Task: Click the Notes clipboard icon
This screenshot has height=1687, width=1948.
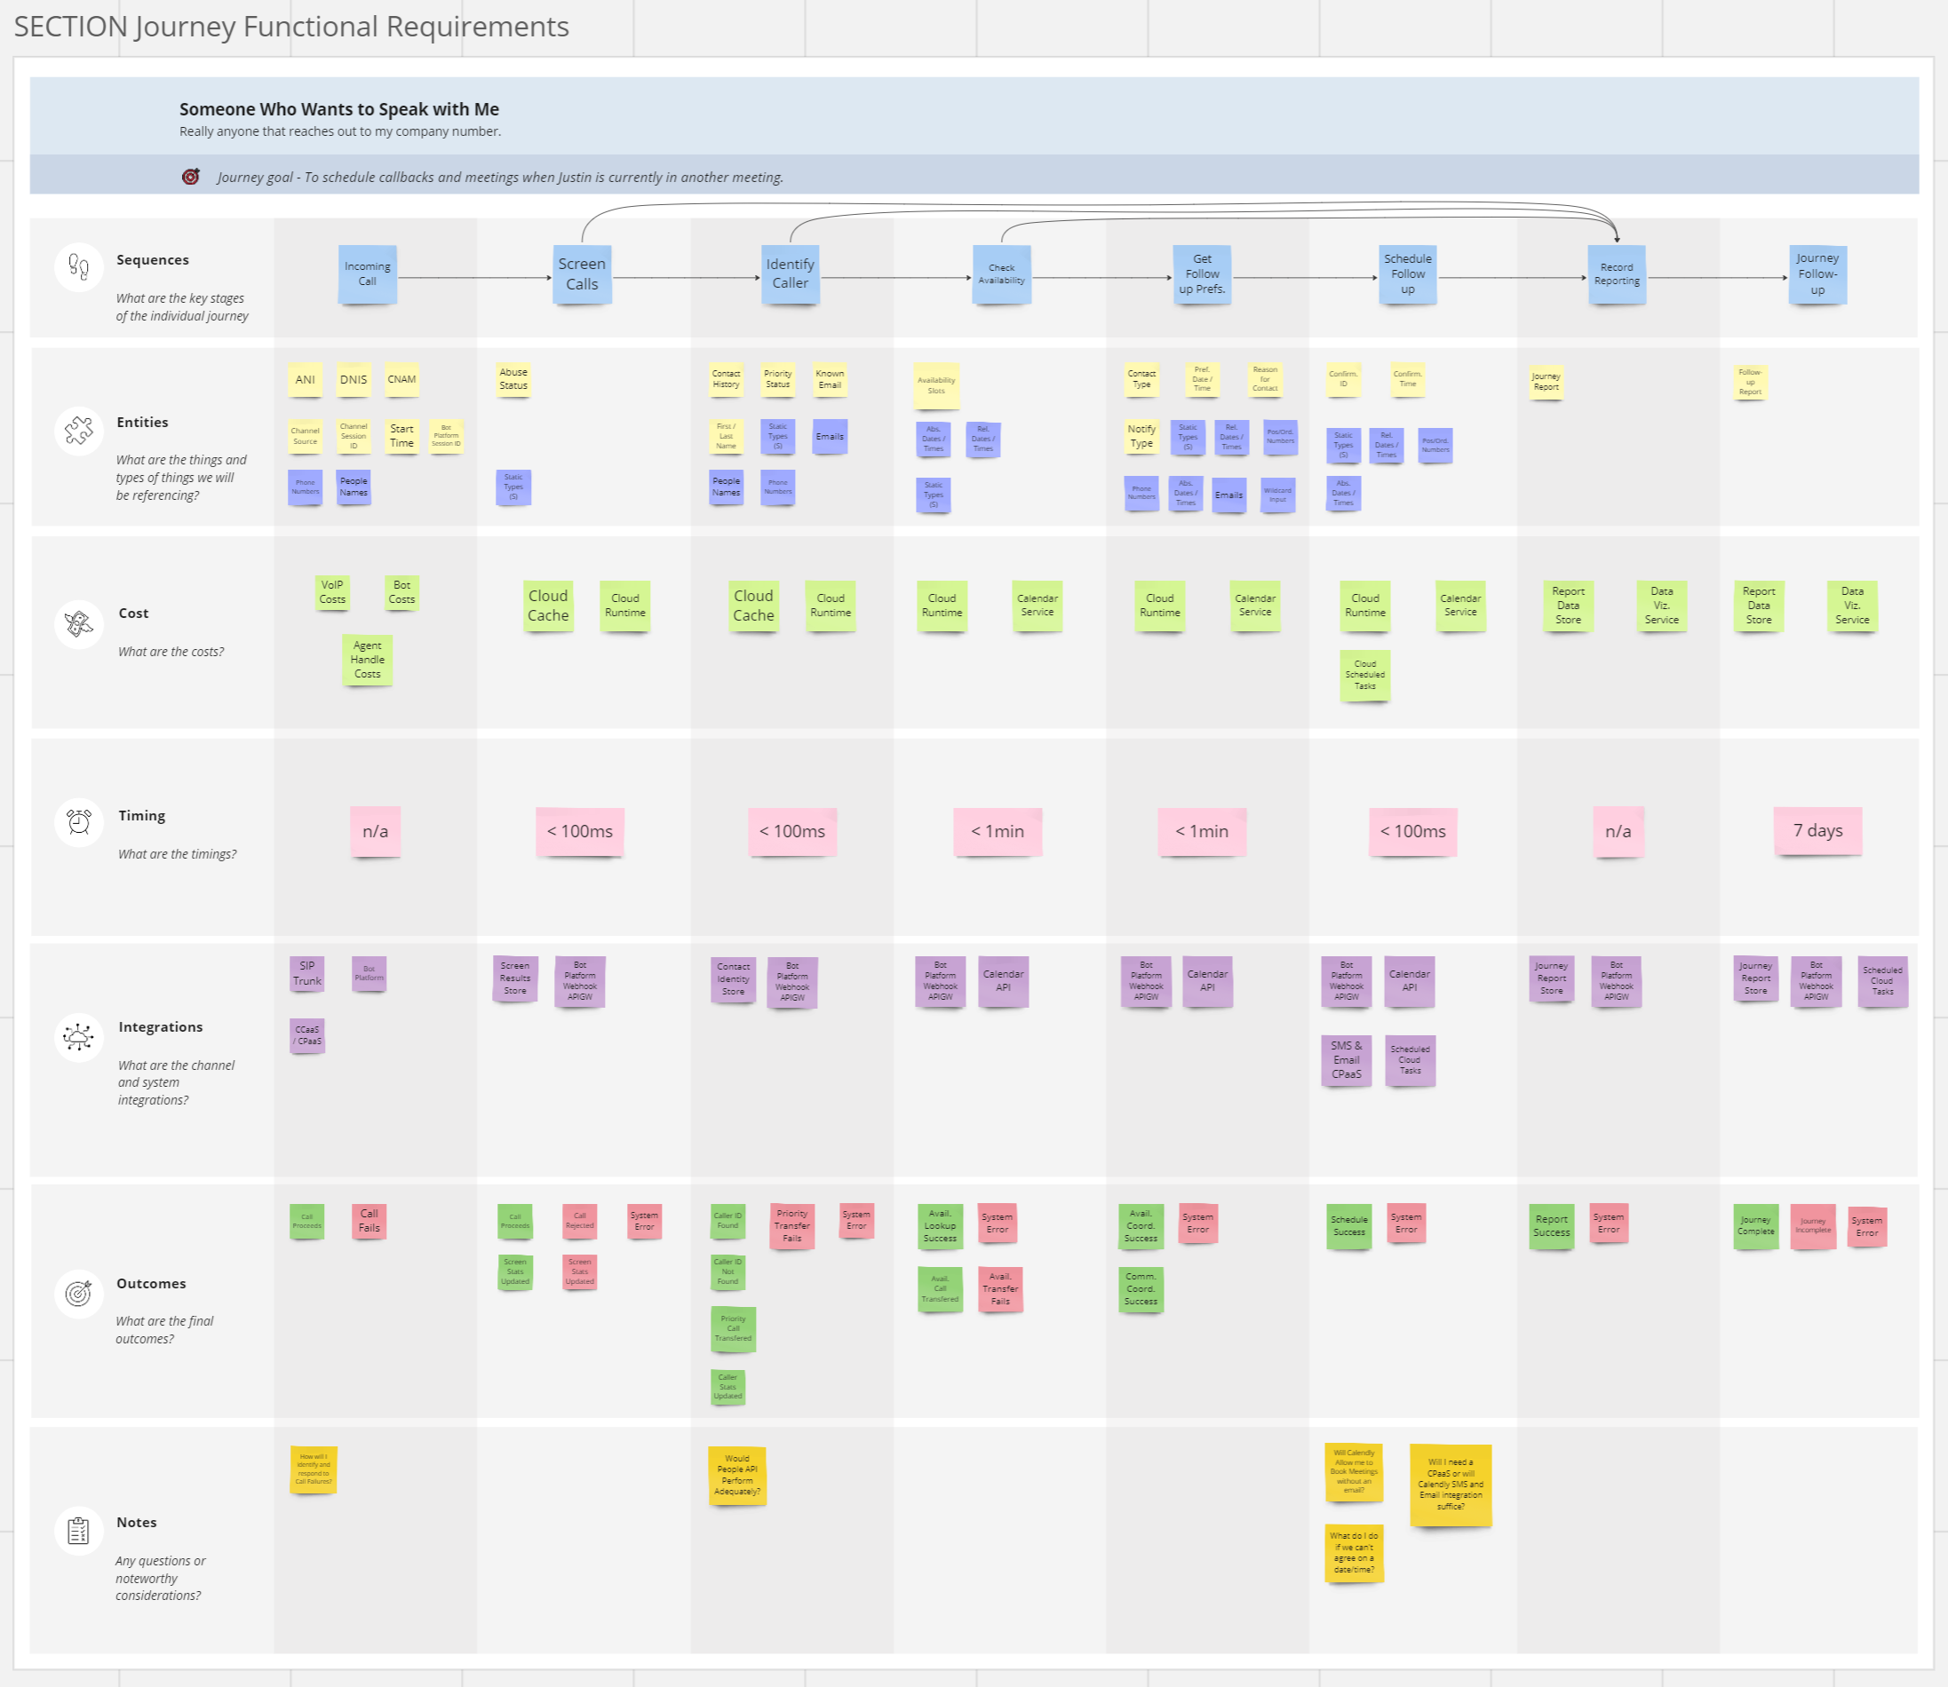Action: coord(79,1532)
